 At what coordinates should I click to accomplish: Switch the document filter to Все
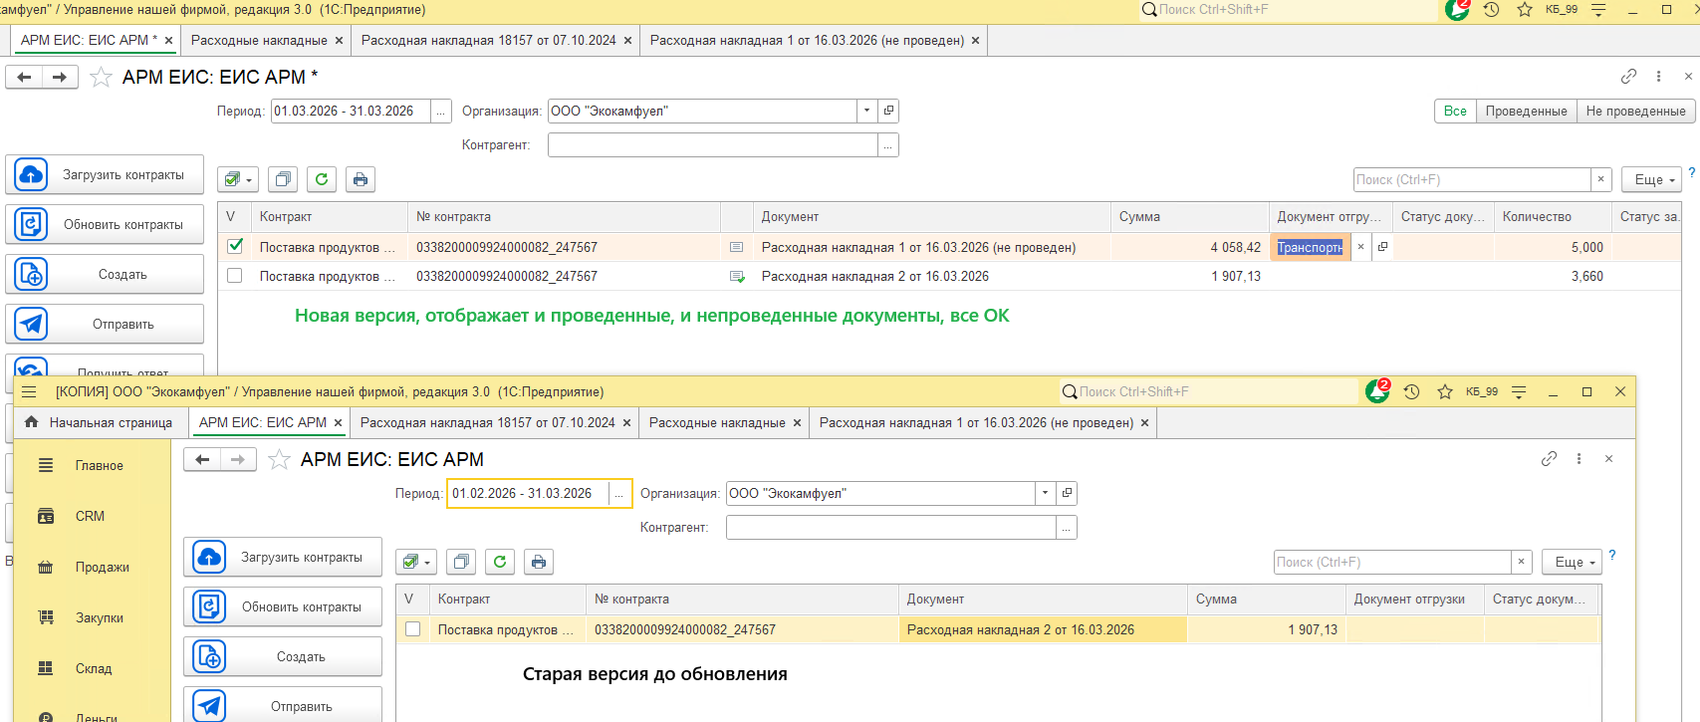tap(1455, 112)
